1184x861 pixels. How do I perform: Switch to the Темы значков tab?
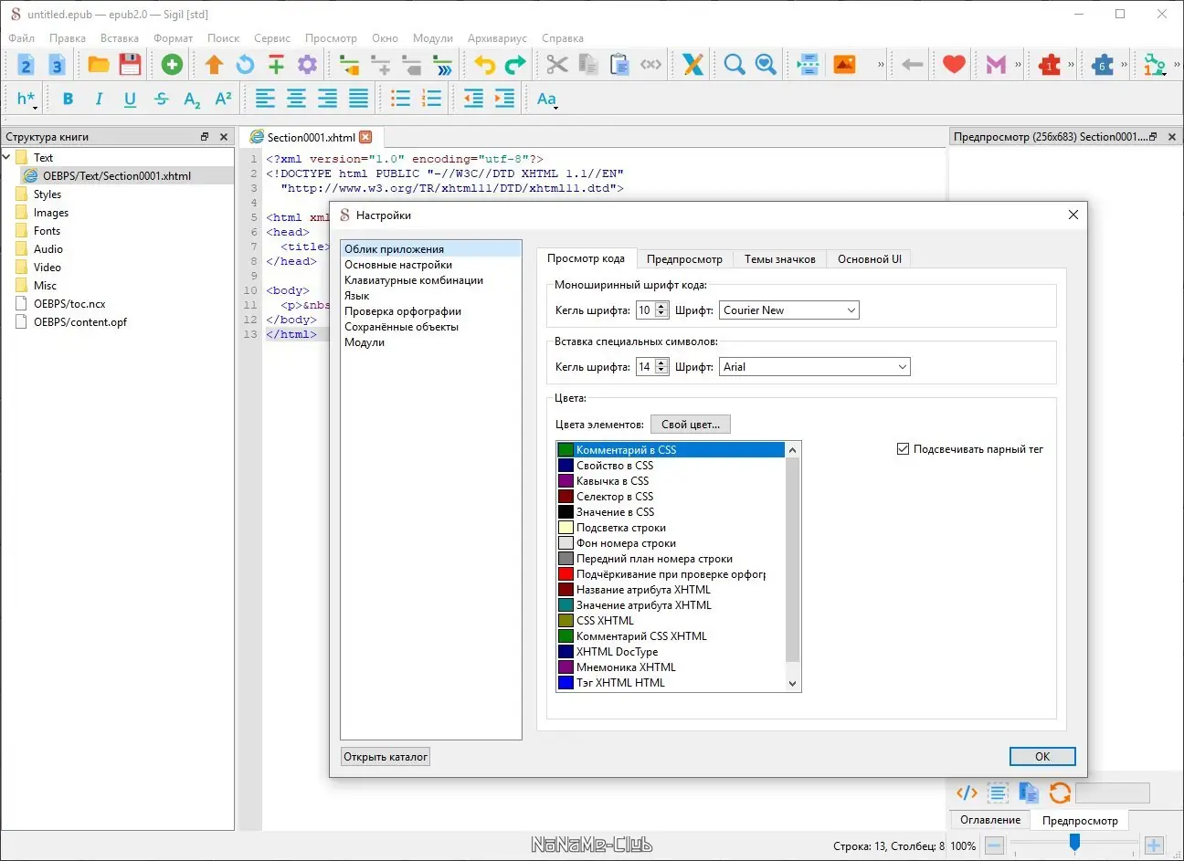pyautogui.click(x=779, y=259)
